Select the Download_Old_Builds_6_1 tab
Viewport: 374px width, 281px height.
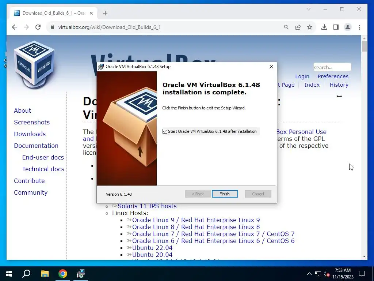click(53, 13)
